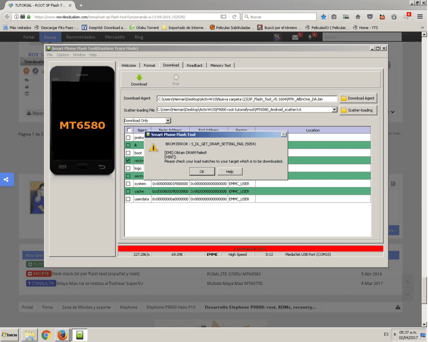
Task: Open the Window menu in Flash Tool
Action: 79,55
